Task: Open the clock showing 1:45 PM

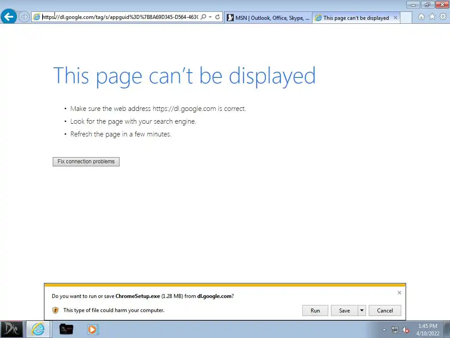Action: pyautogui.click(x=428, y=330)
